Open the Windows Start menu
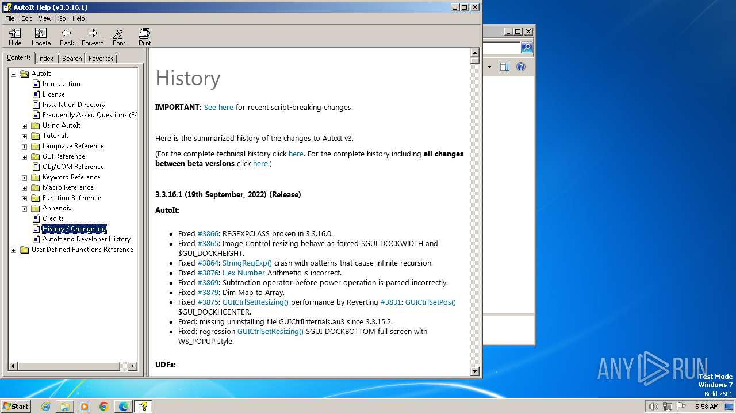The height and width of the screenshot is (414, 736). pos(16,406)
